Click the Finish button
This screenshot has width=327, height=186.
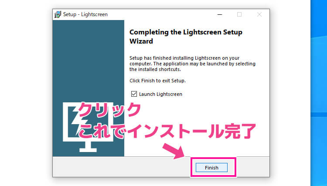[x=211, y=168]
